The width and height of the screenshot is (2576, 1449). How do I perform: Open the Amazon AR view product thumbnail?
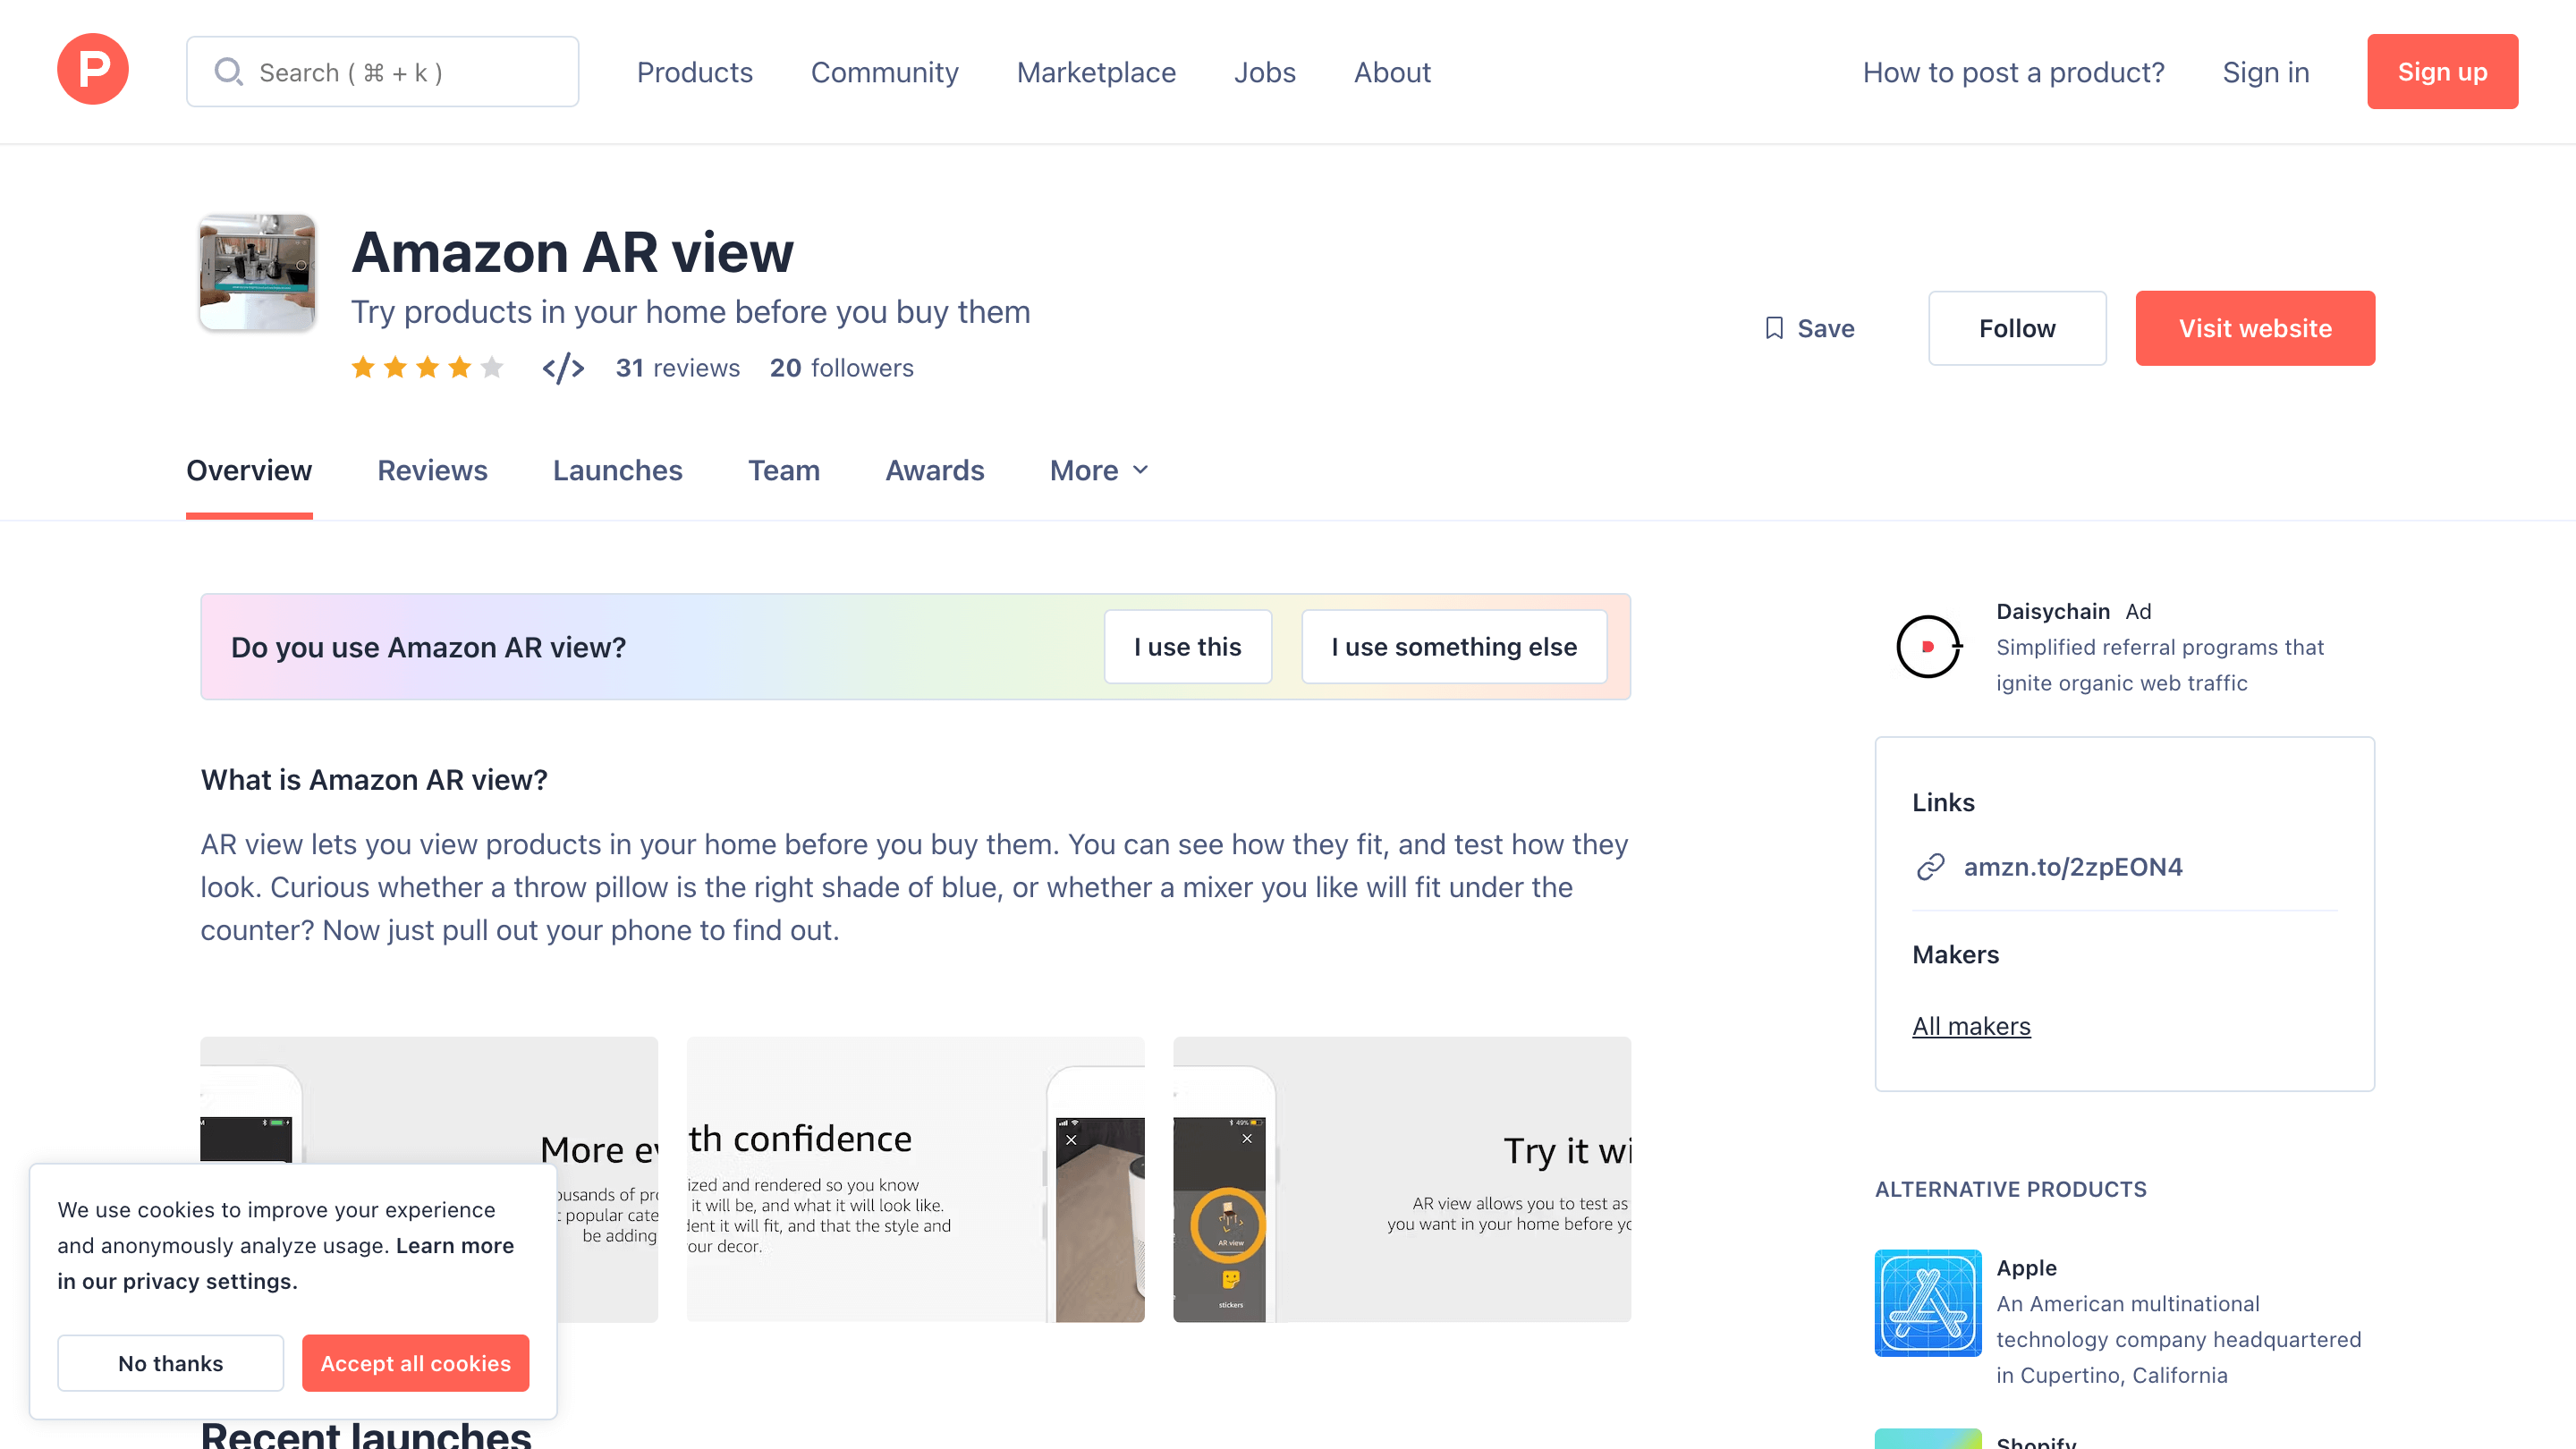point(256,272)
